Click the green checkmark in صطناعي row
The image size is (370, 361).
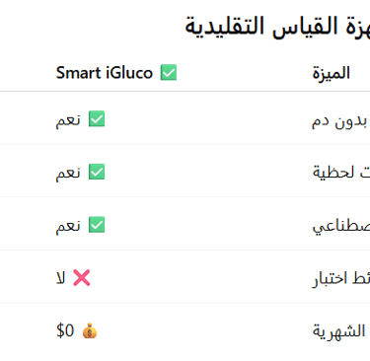(x=97, y=225)
